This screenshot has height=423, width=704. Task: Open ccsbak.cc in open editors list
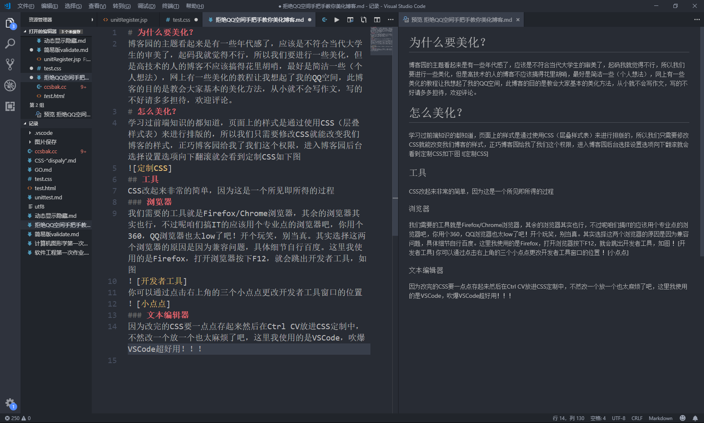56,87
